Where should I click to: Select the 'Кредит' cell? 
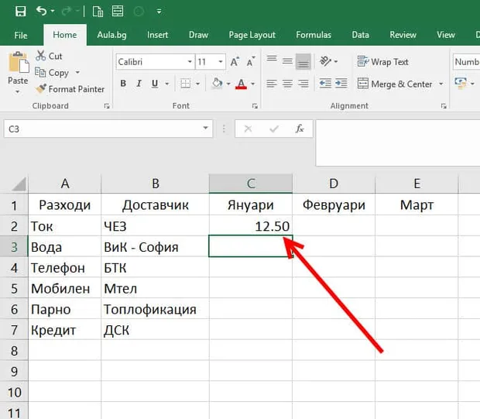[64, 330]
